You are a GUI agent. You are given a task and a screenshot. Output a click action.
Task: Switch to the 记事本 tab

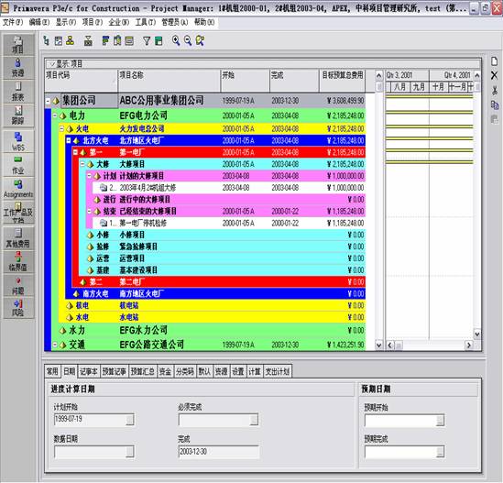click(89, 371)
